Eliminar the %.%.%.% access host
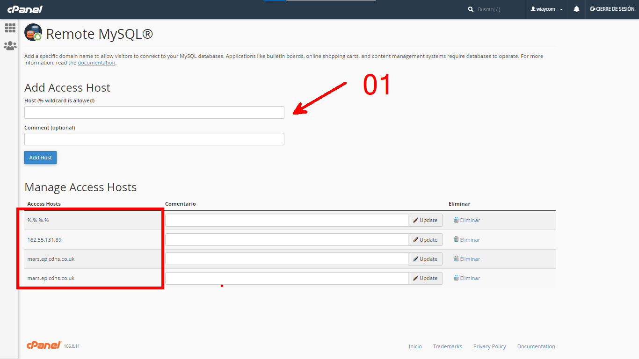The width and height of the screenshot is (639, 359). click(467, 220)
